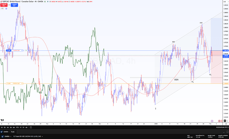
Task: Select the 1Y time range
Action: [x=21, y=127]
